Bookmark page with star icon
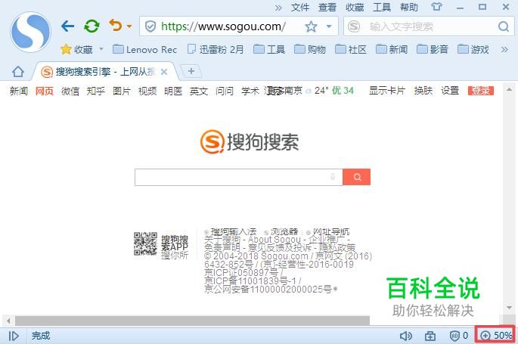 point(311,26)
